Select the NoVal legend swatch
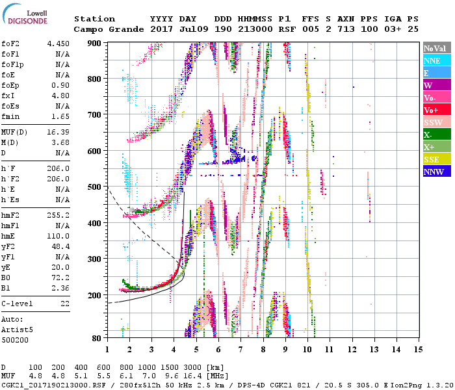 click(435, 48)
